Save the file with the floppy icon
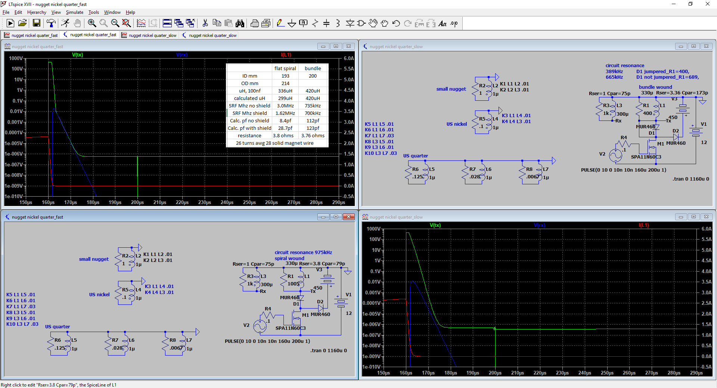Viewport: 717px width, 388px height. pyautogui.click(x=37, y=24)
